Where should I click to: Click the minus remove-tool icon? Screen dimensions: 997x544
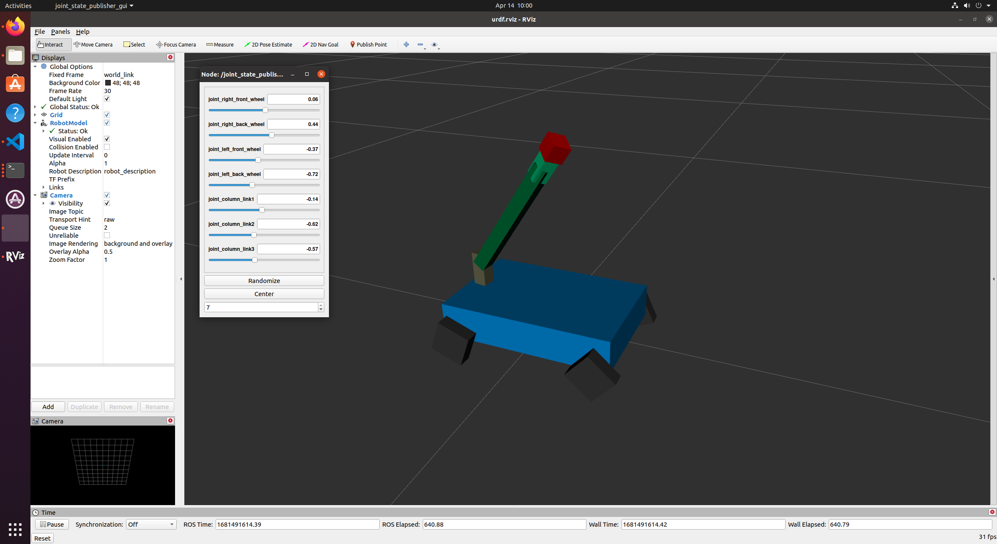(x=420, y=44)
